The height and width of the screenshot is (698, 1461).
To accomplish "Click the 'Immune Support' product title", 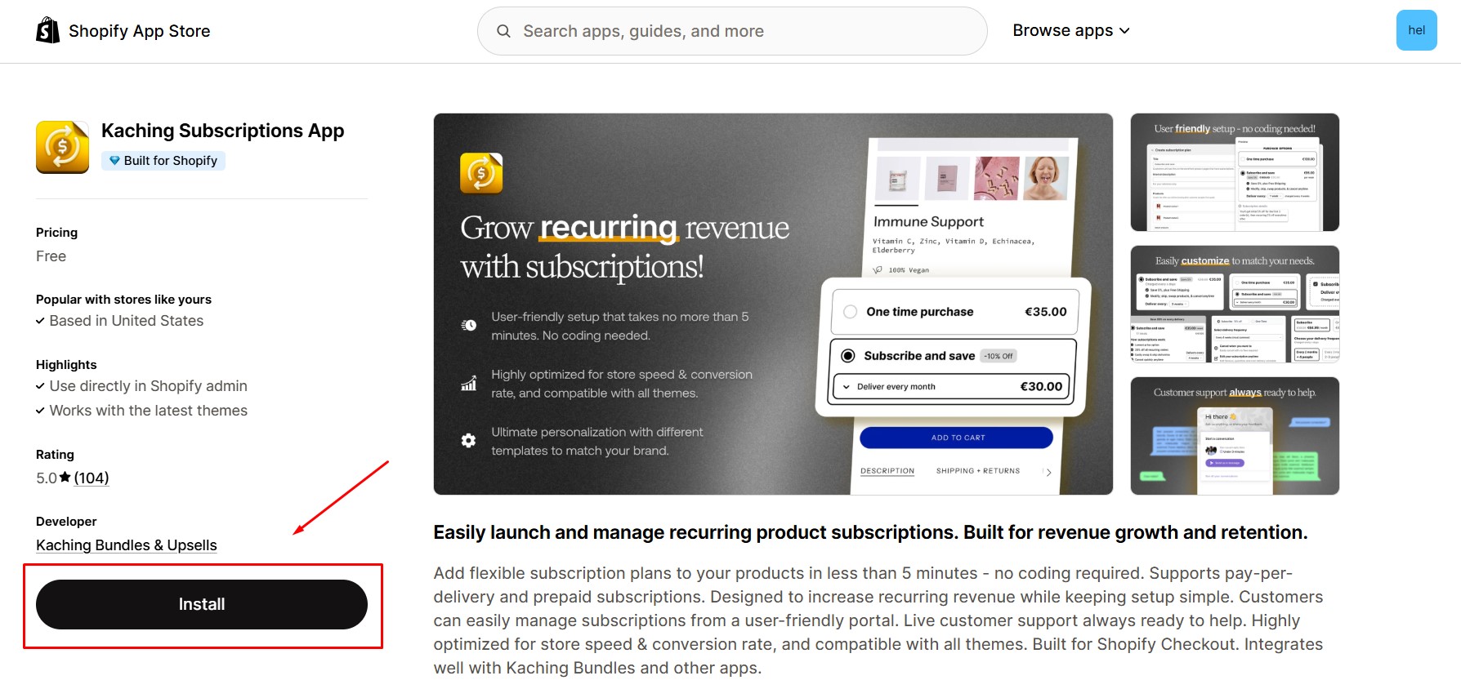I will point(928,222).
